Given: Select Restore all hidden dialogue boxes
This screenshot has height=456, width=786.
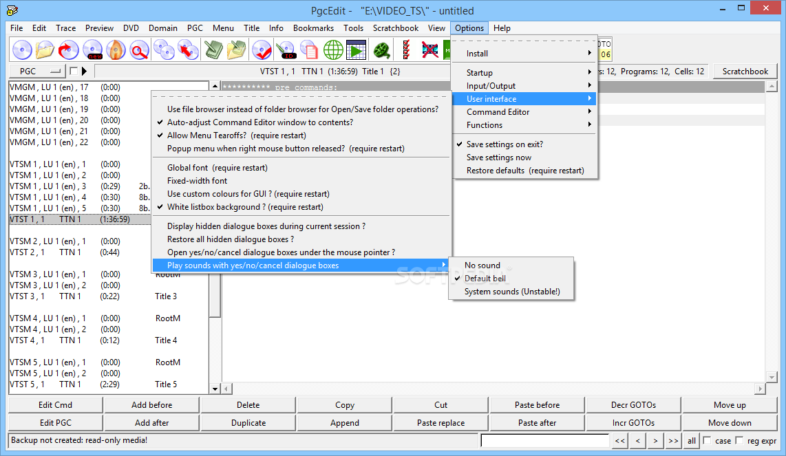Looking at the screenshot, I should tap(301, 239).
